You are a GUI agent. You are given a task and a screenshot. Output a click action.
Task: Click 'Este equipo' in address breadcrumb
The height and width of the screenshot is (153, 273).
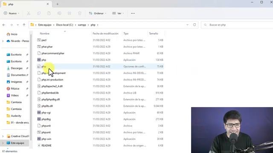point(45,25)
